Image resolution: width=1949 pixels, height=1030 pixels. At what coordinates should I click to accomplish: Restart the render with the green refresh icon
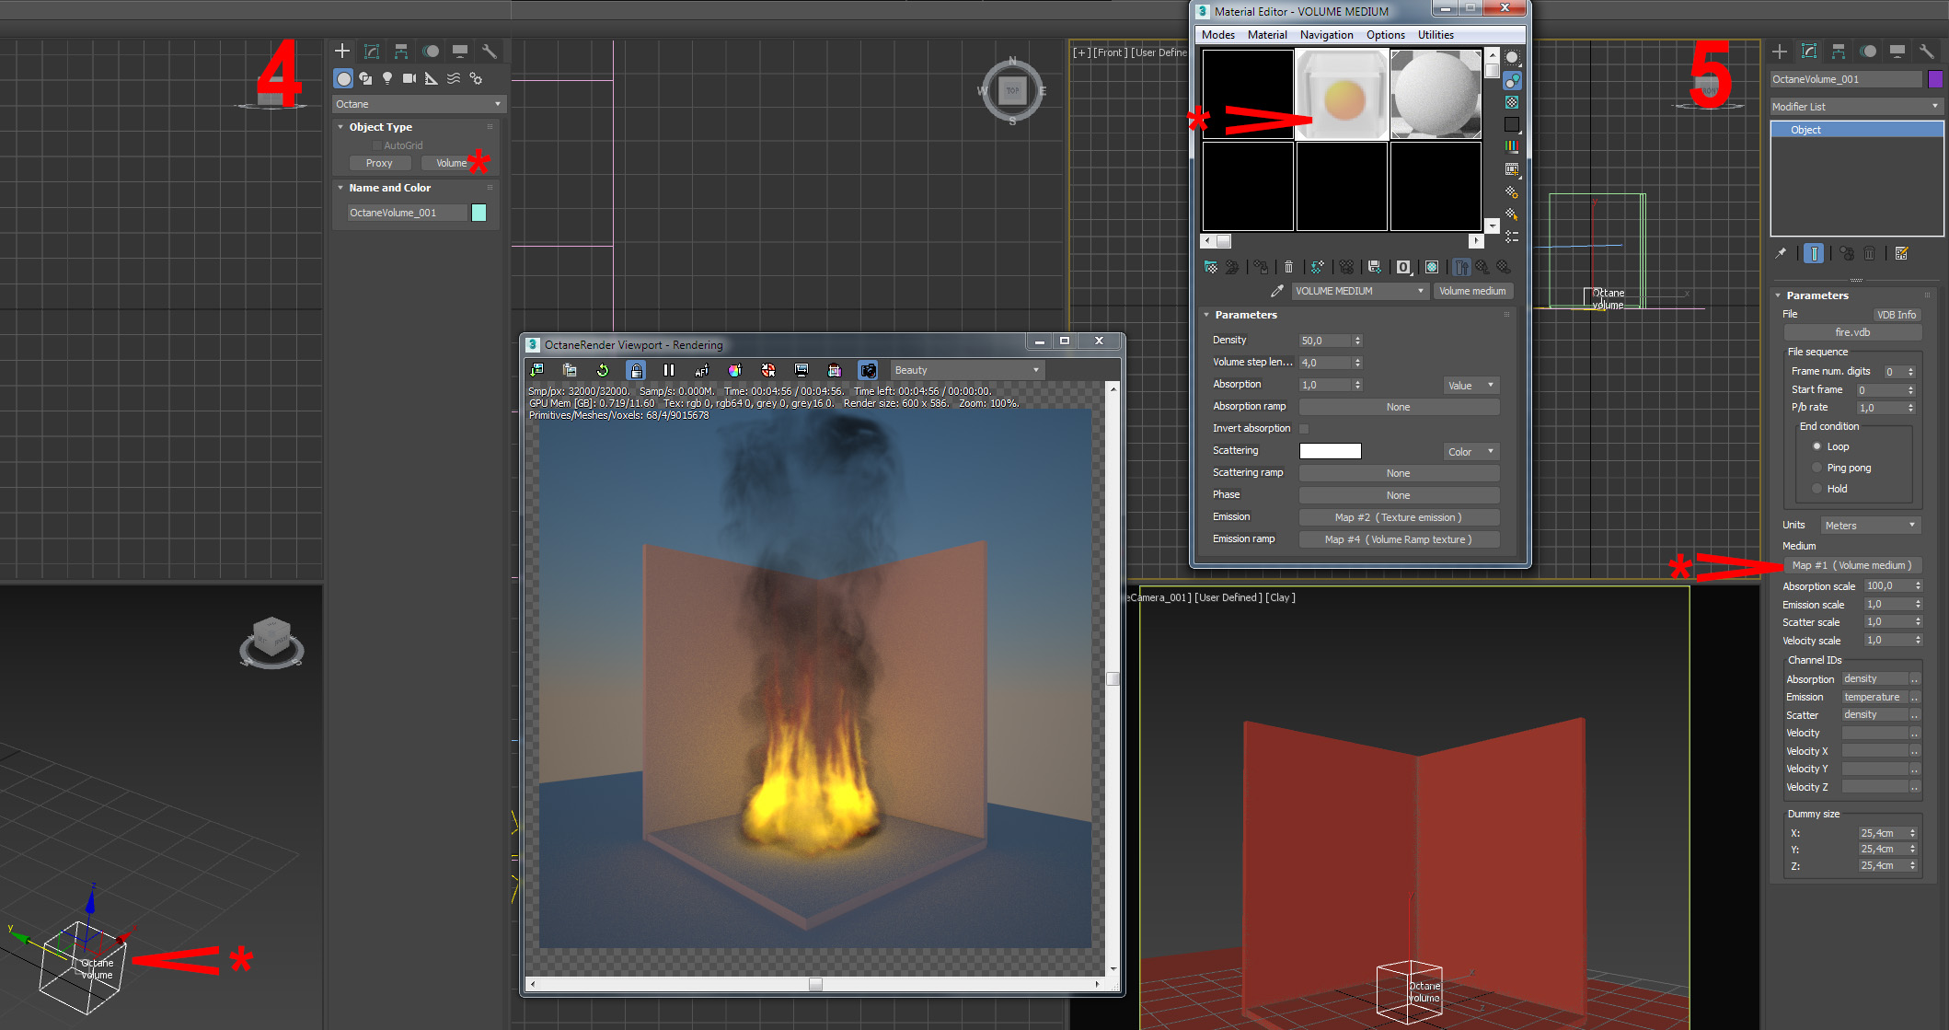[x=603, y=370]
